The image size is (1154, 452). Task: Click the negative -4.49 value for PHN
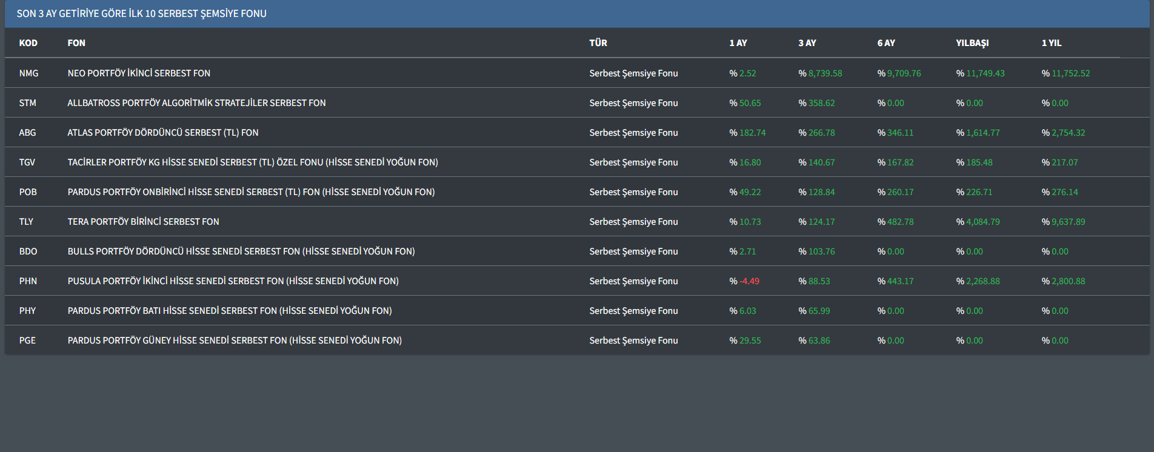click(749, 281)
